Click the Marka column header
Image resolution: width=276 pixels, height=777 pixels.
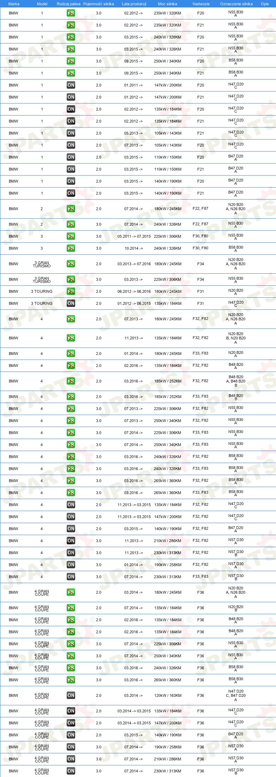tap(14, 4)
